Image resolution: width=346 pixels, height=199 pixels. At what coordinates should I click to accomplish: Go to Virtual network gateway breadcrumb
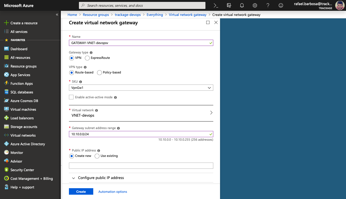188,15
